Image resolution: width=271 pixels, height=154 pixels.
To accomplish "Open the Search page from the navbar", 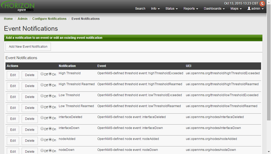I will [x=140, y=9].
